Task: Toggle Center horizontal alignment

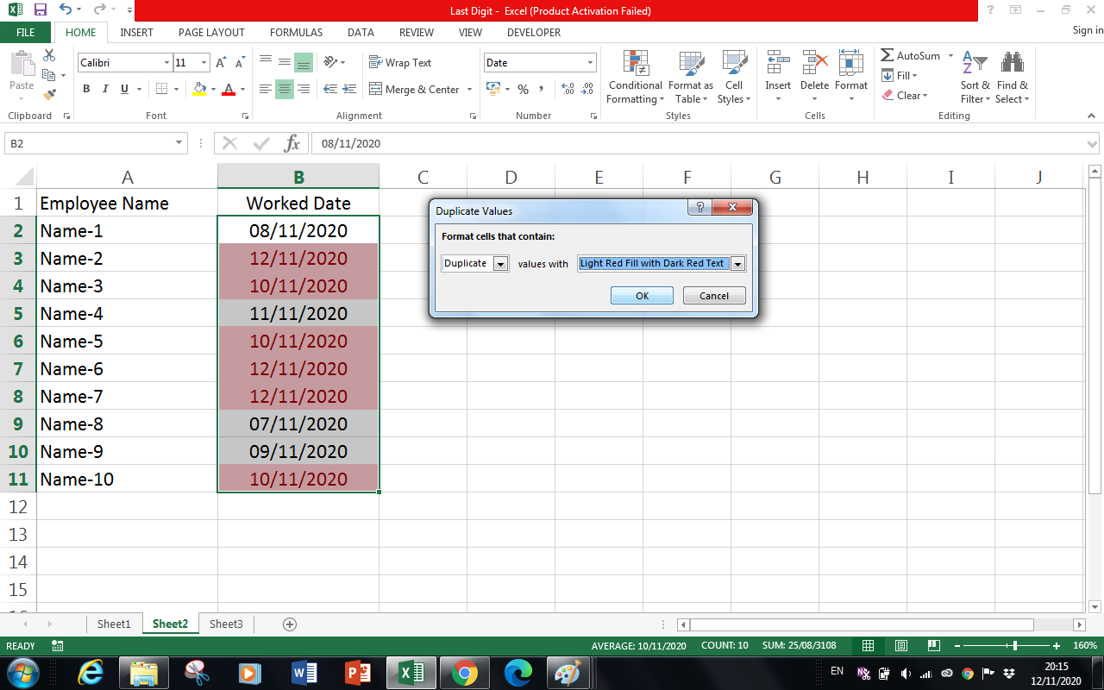Action: pyautogui.click(x=285, y=89)
